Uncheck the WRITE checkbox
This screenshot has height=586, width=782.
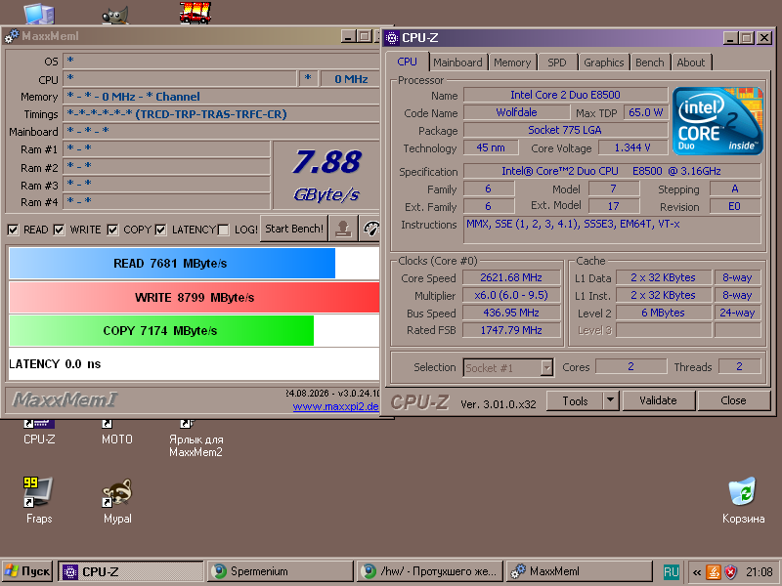pyautogui.click(x=59, y=230)
